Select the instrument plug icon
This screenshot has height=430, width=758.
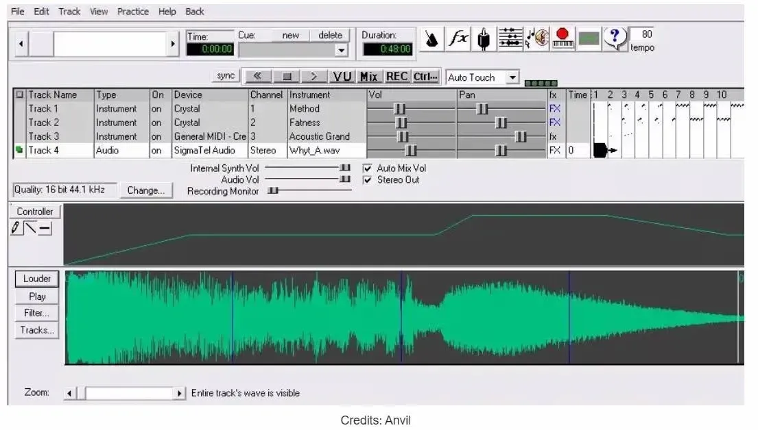[484, 39]
